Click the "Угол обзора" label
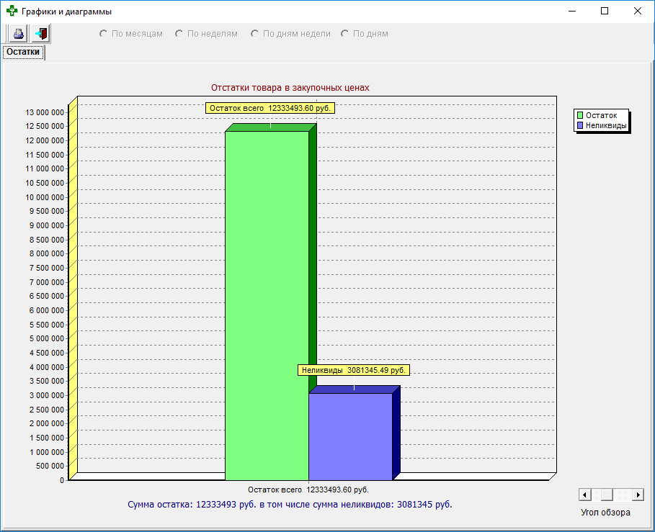 click(x=605, y=513)
